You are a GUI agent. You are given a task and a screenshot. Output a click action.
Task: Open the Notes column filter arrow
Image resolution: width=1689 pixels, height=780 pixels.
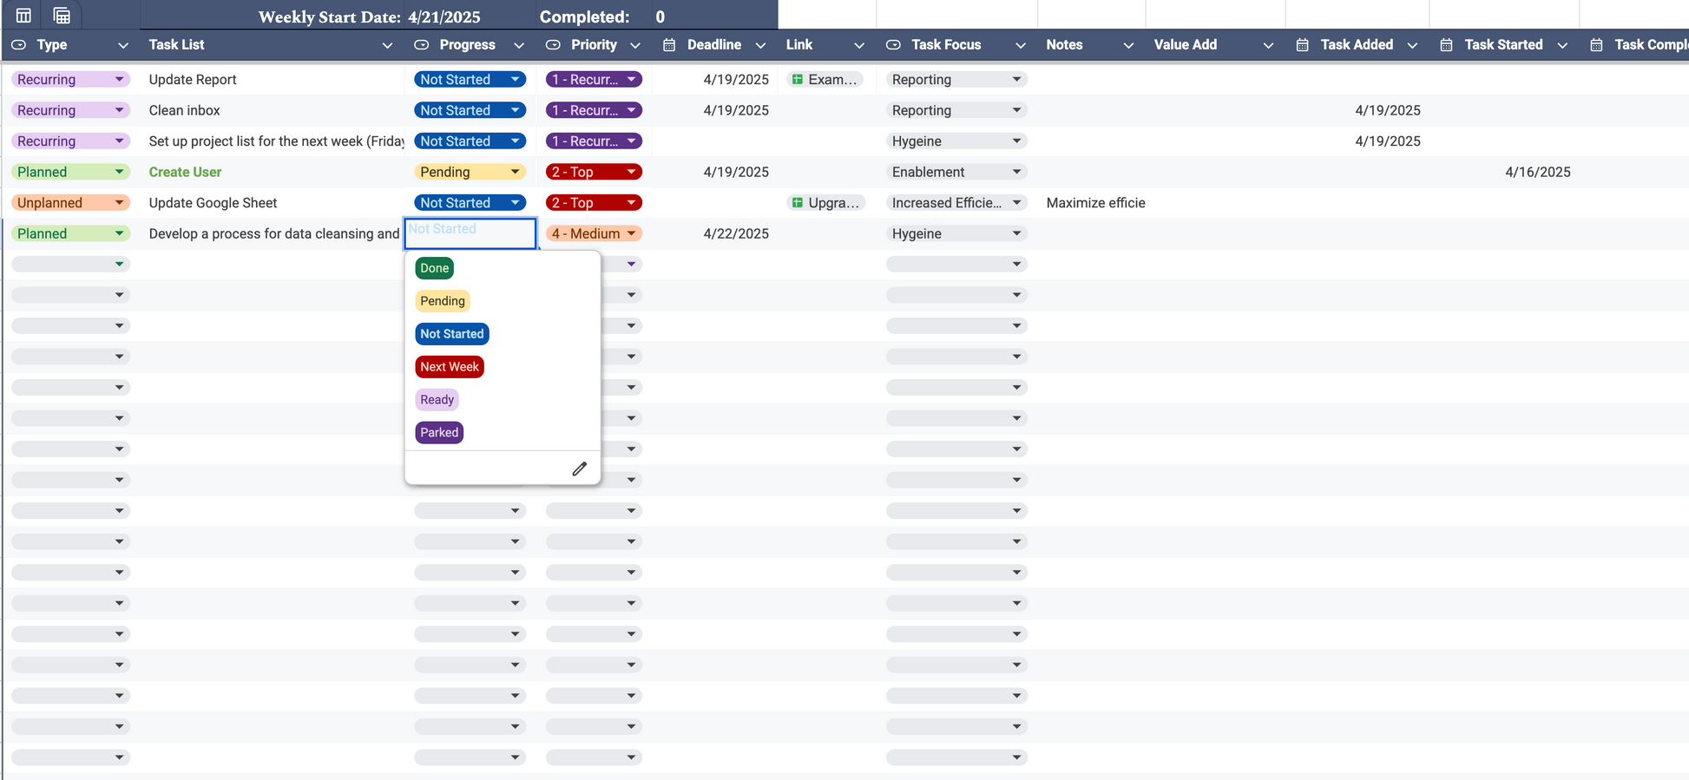click(x=1127, y=45)
